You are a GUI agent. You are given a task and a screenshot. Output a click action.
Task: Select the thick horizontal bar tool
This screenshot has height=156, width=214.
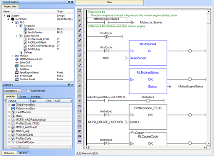pos(79,96)
